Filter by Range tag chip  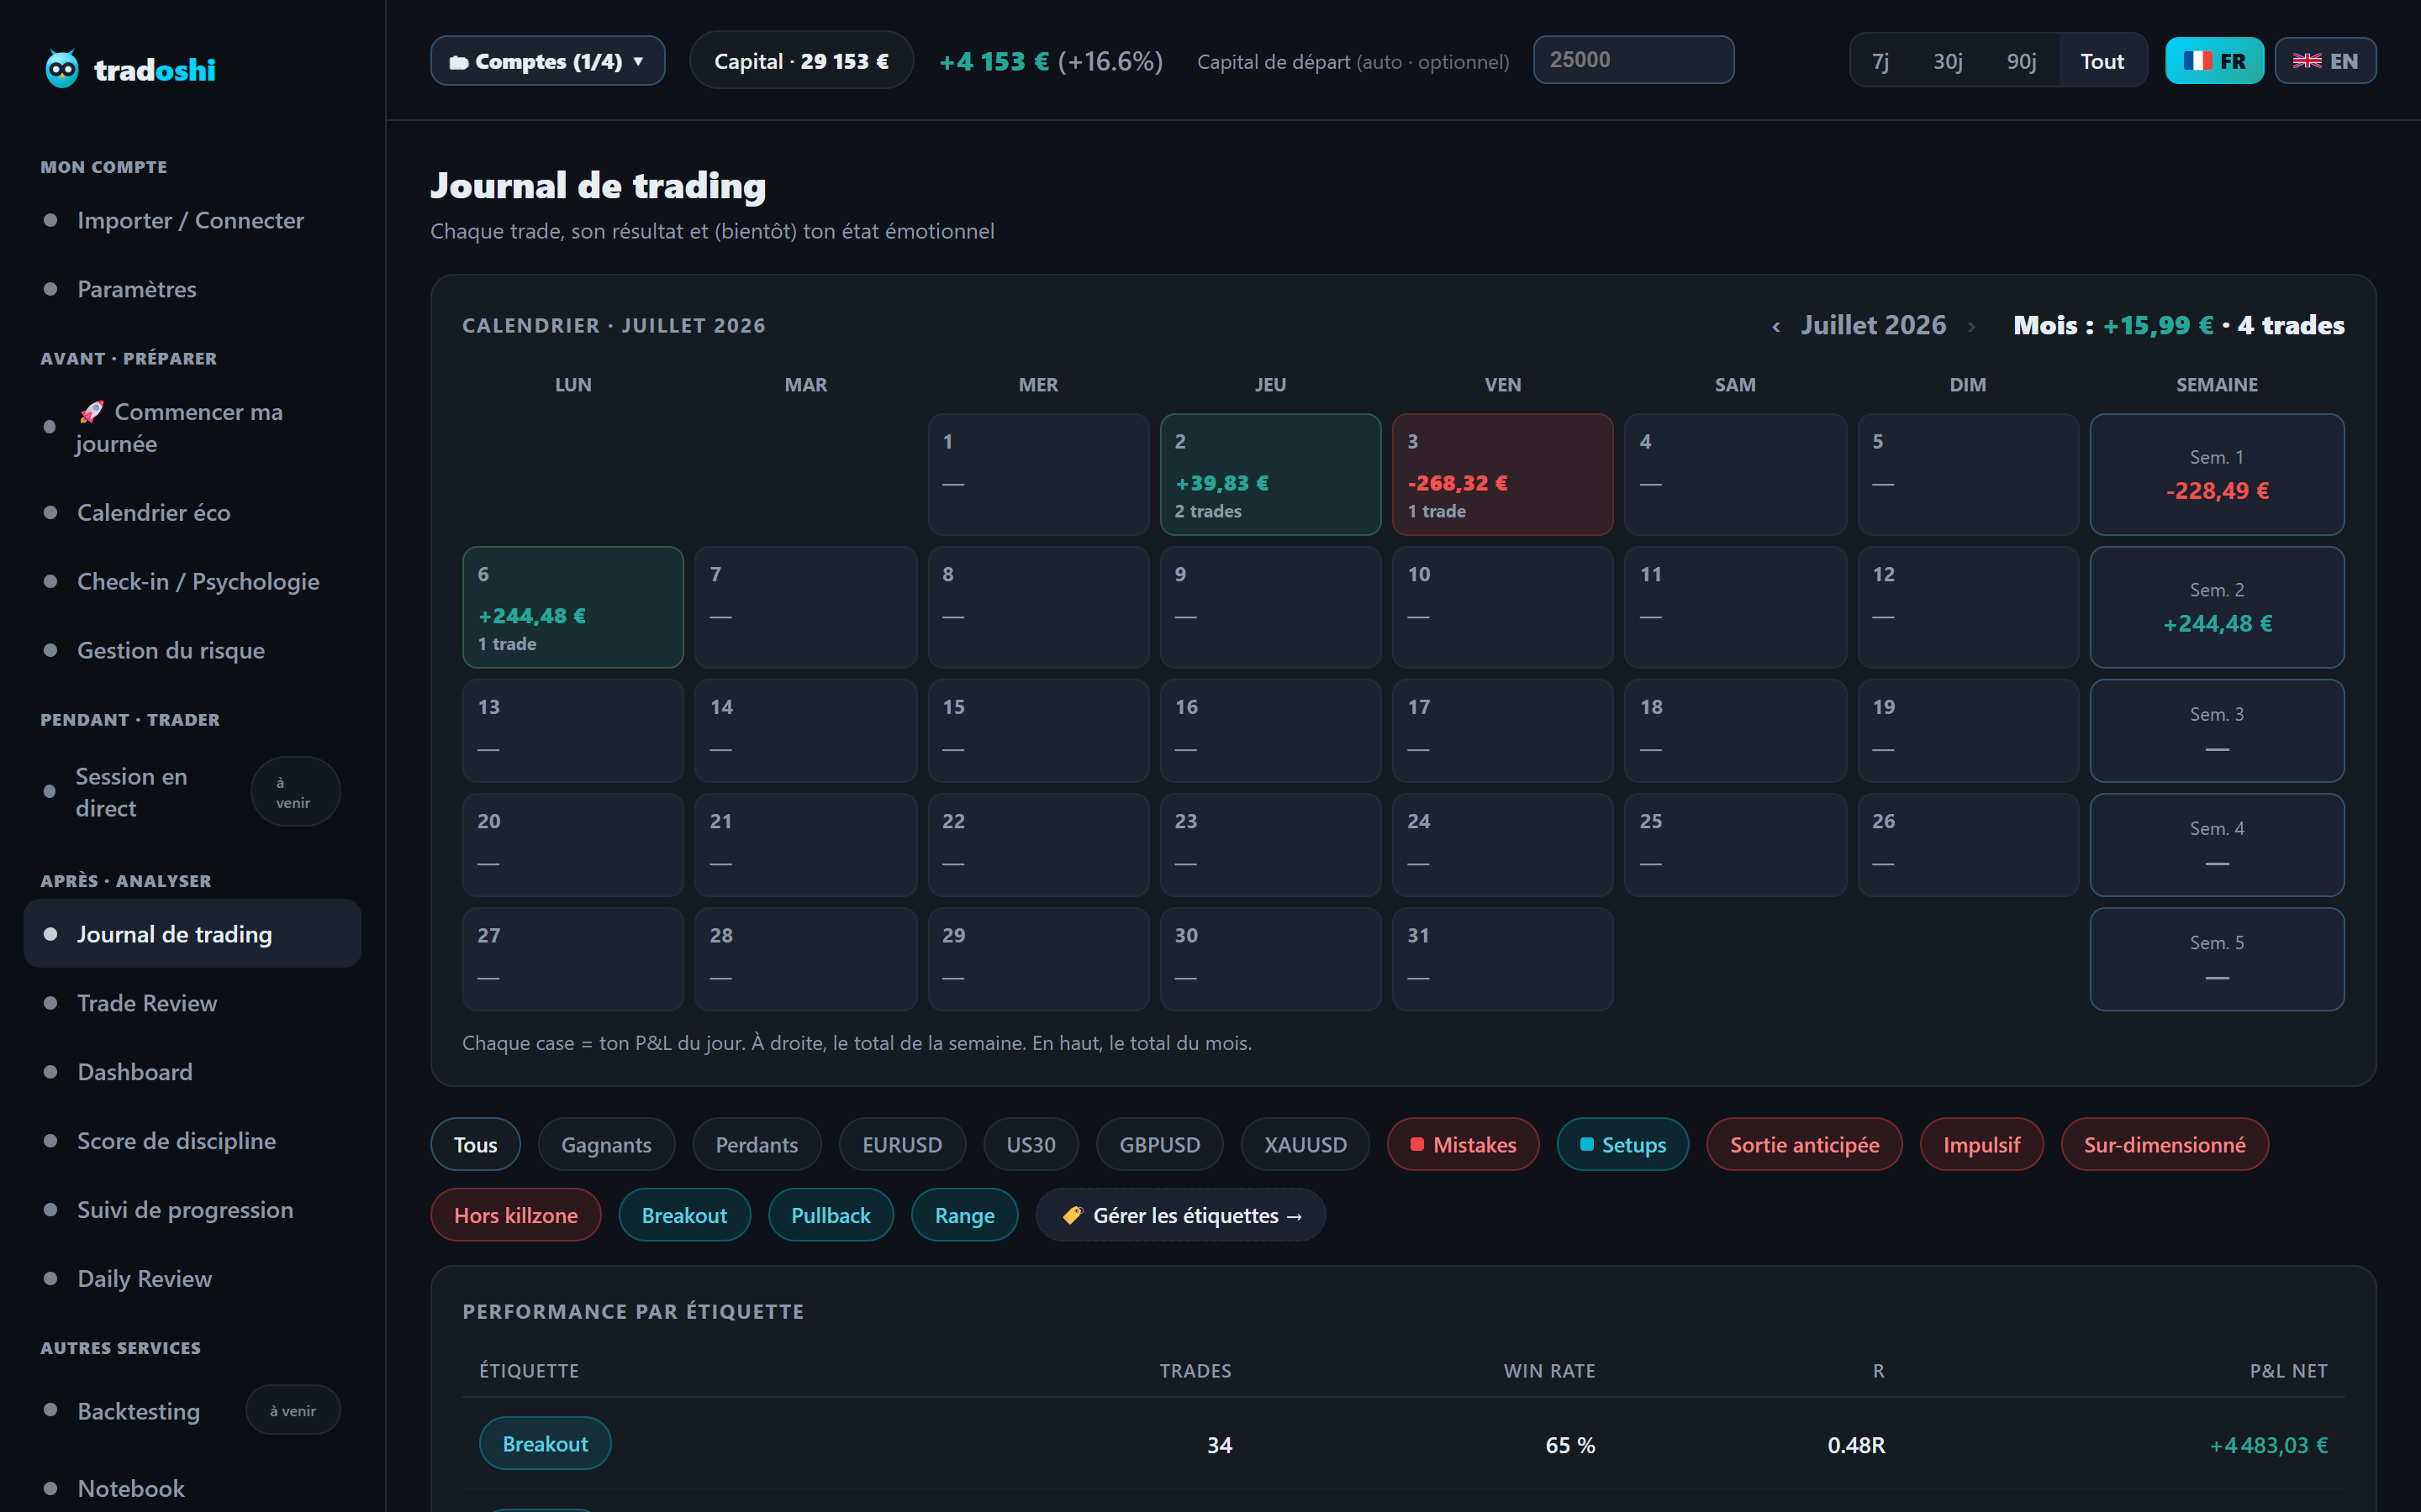pos(964,1215)
